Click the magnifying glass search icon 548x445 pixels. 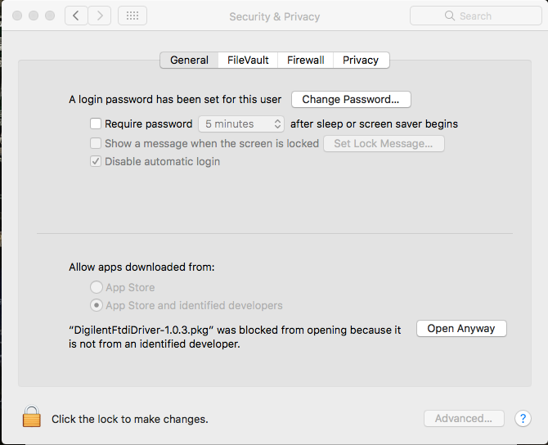pyautogui.click(x=450, y=16)
